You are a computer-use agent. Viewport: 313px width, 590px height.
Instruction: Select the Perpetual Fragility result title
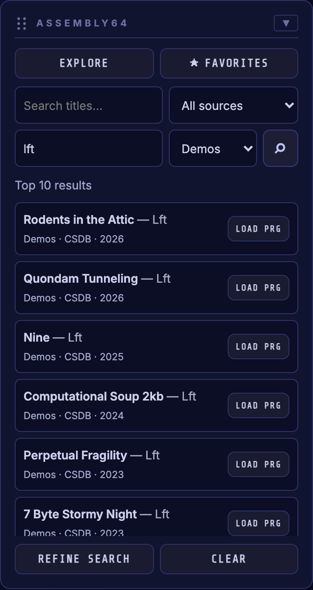pyautogui.click(x=76, y=455)
